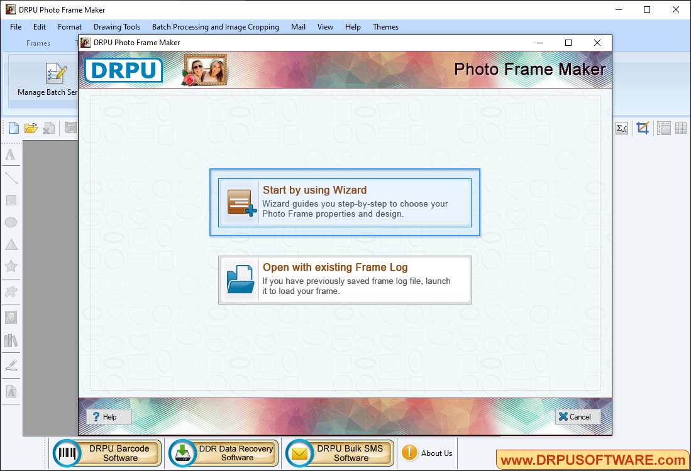Click Cancel in the wizard dialog
Viewport: 691px width, 471px height.
pos(577,416)
